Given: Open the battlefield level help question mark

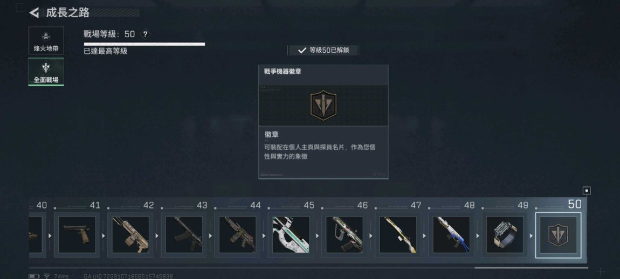Looking at the screenshot, I should click(145, 34).
